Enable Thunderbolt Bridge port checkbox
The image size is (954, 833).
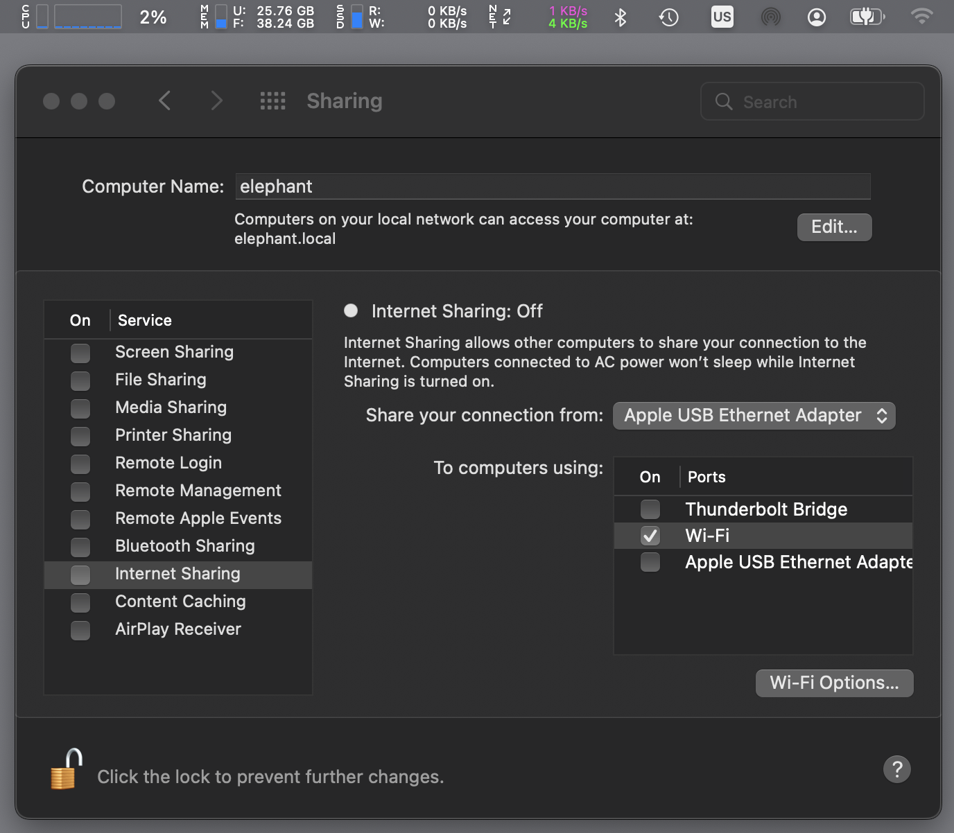point(650,509)
